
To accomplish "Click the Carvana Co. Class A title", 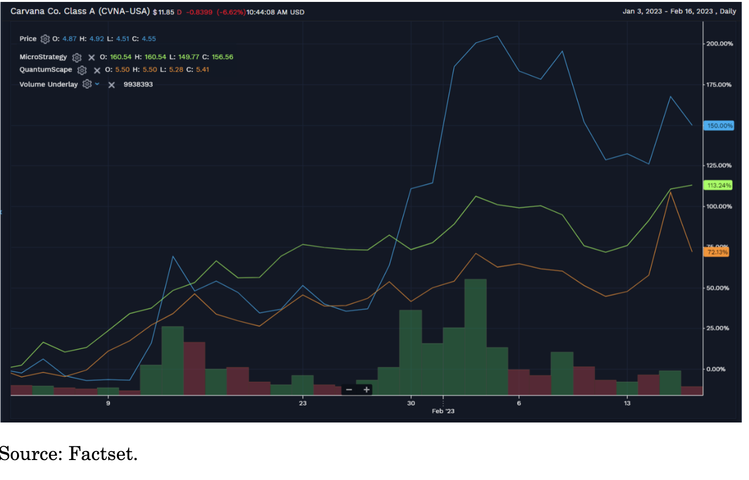I will click(x=80, y=11).
